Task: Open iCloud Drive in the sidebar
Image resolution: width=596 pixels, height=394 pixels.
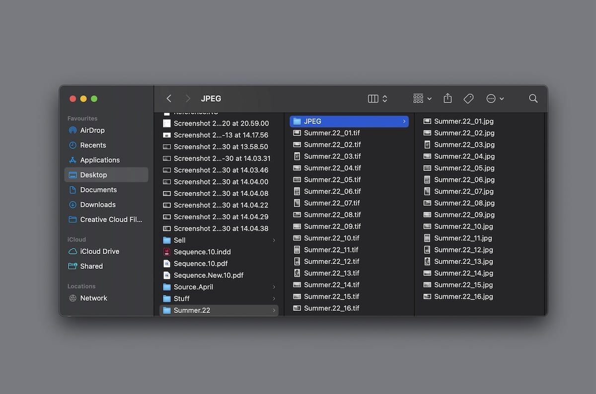Action: 99,252
